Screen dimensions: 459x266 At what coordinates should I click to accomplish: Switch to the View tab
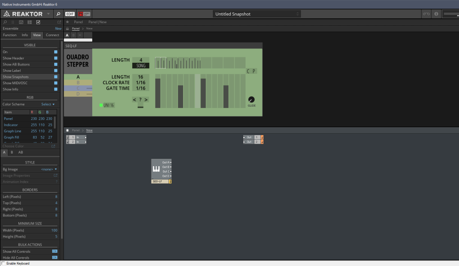(37, 35)
